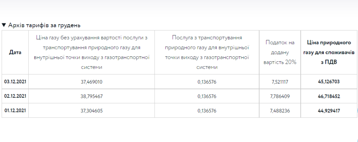Click the Послуга з транспортування column header

coord(207,53)
